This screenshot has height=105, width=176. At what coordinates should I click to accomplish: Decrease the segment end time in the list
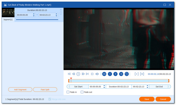click(56, 16)
